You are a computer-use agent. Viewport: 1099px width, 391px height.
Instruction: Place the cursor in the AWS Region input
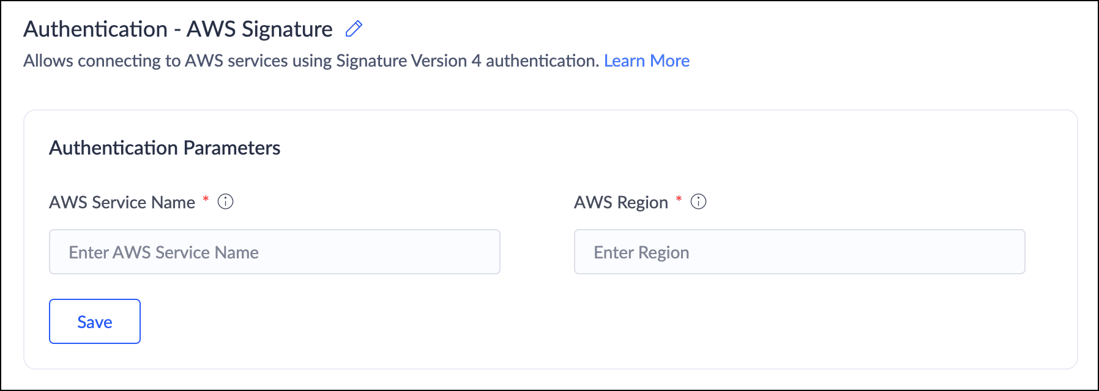click(x=799, y=252)
